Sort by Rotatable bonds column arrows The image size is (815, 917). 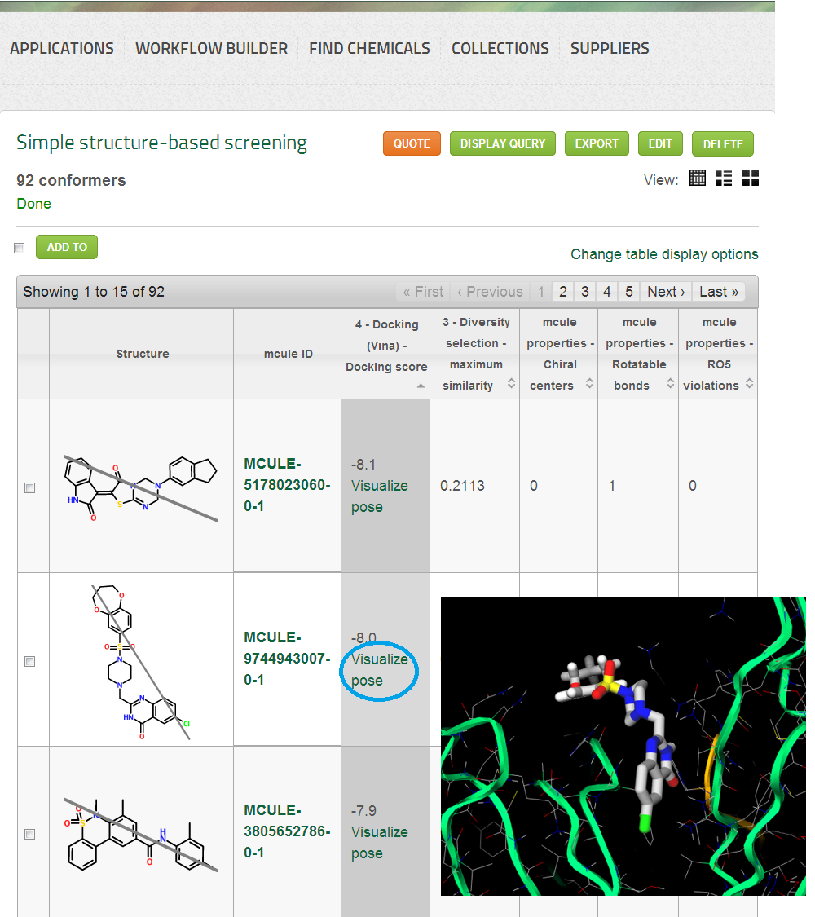[670, 384]
